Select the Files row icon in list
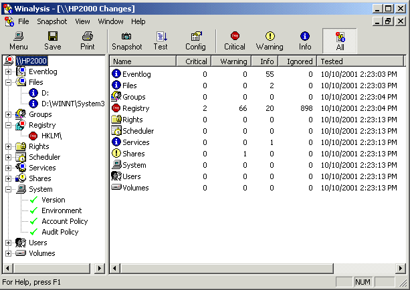This screenshot has width=410, height=290. click(x=116, y=85)
